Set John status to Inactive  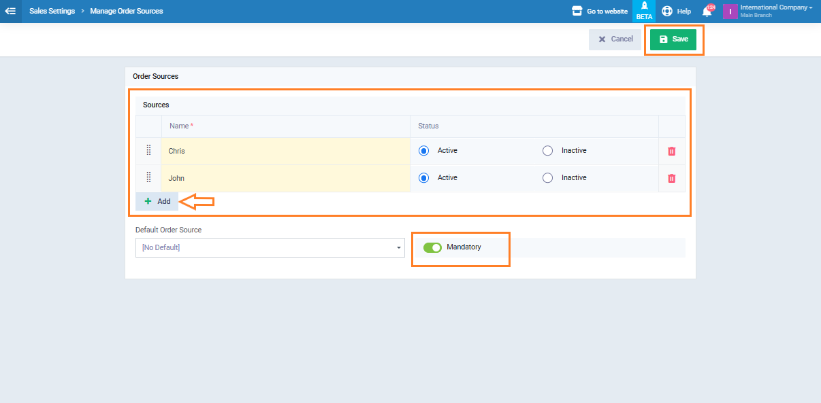click(x=547, y=178)
